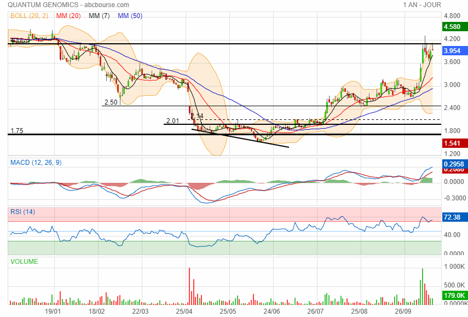The image size is (468, 317).
Task: Select the 26/09 date on the time axis
Action: click(x=403, y=310)
